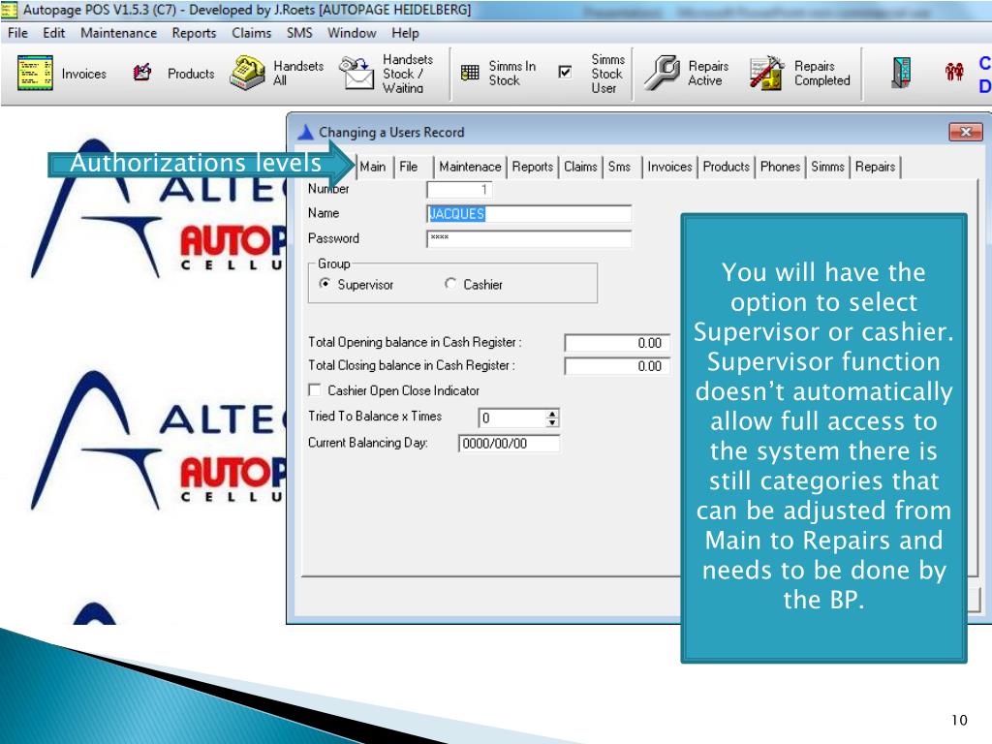Screen dimensions: 992x744
Task: Switch to the Claims tab in dialog
Action: click(x=581, y=167)
